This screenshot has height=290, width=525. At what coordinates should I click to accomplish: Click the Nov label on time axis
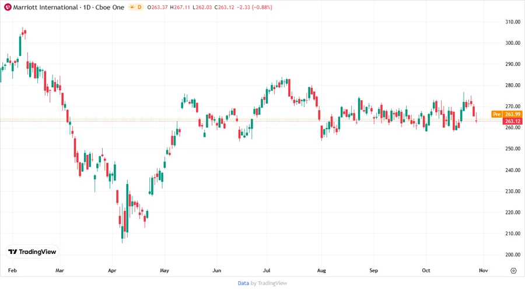[484, 270]
